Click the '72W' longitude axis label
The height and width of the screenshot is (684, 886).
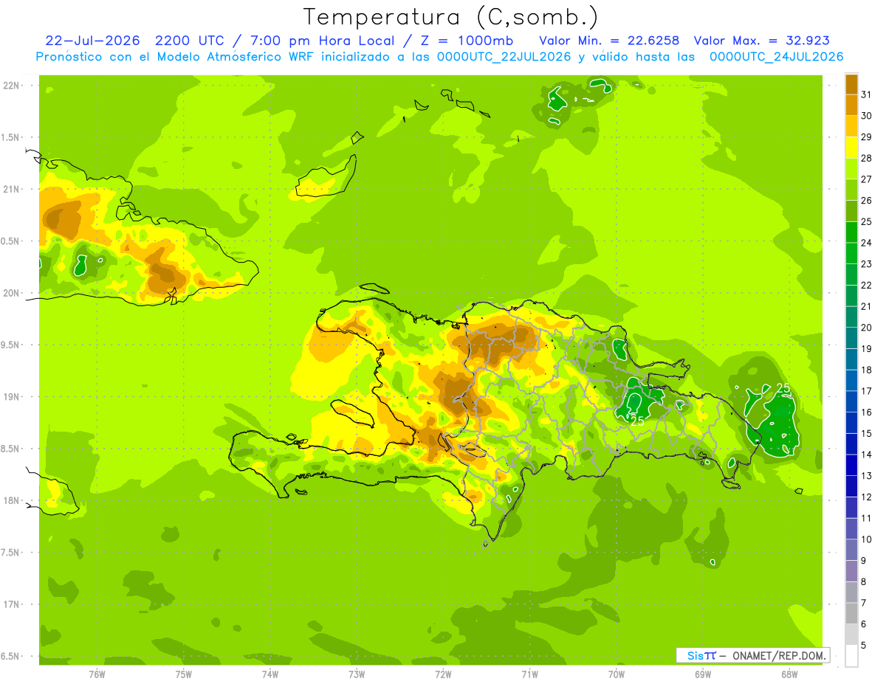[x=443, y=674]
